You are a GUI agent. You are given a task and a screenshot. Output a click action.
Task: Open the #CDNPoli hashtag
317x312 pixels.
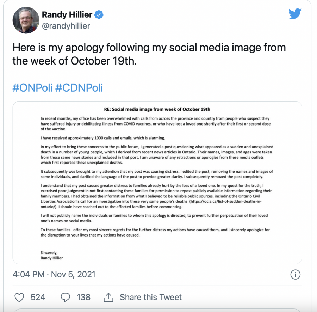tap(79, 87)
